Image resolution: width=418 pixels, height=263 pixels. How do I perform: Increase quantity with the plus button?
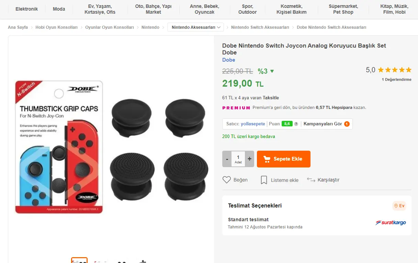(x=250, y=159)
